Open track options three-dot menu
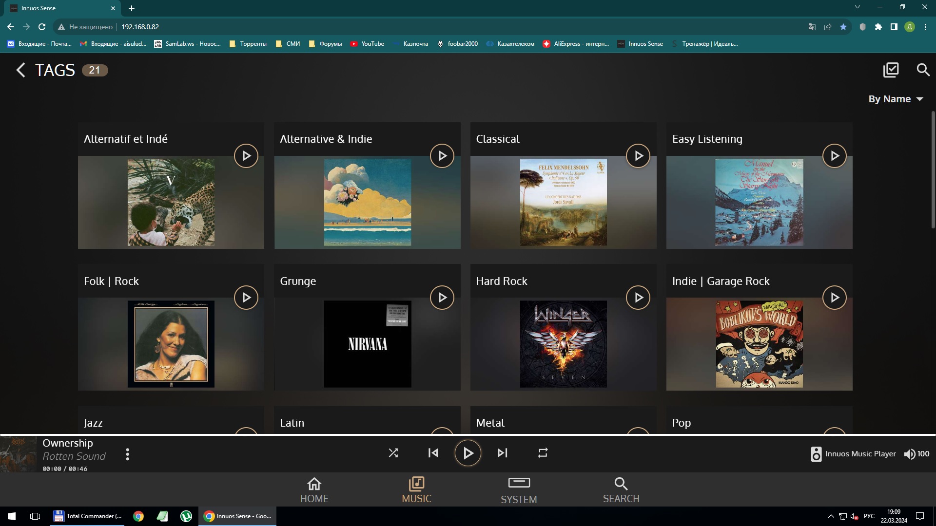 (128, 454)
